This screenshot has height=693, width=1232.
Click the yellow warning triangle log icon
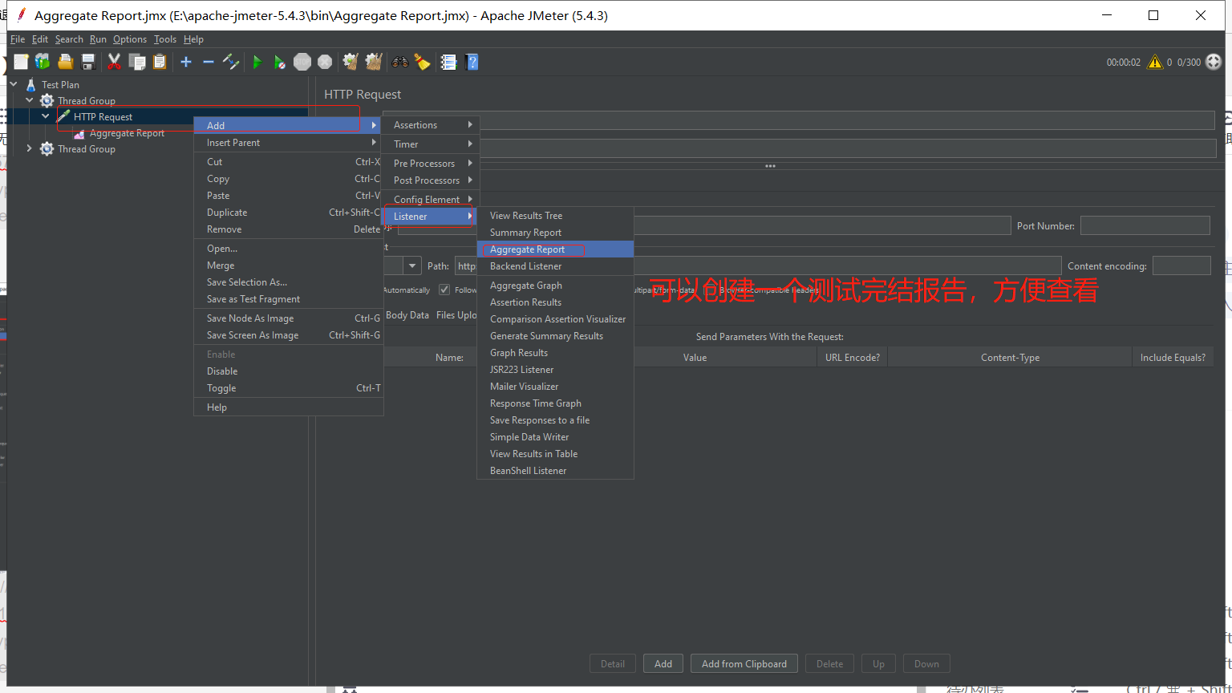[1155, 62]
